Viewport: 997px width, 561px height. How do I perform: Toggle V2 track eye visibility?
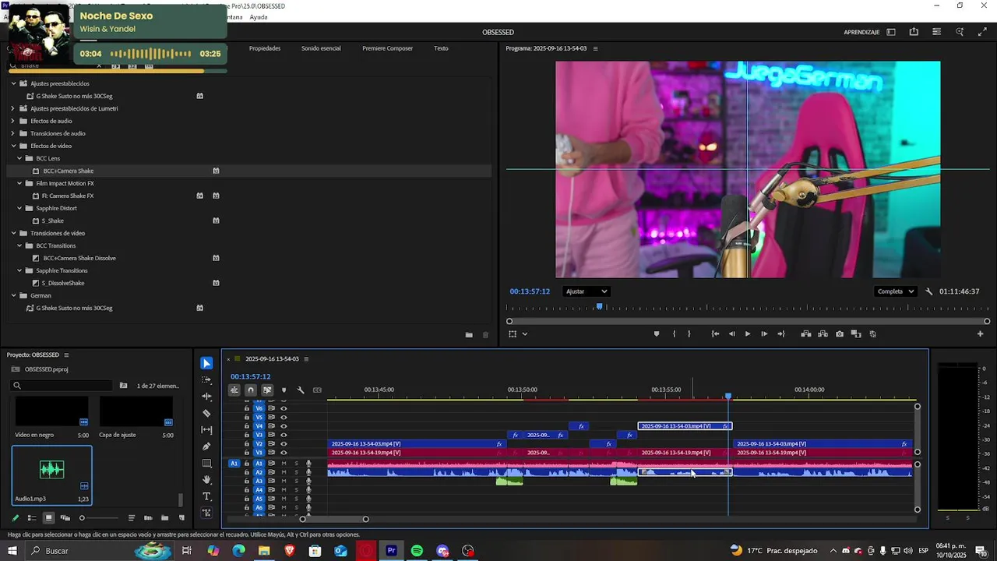(x=284, y=443)
